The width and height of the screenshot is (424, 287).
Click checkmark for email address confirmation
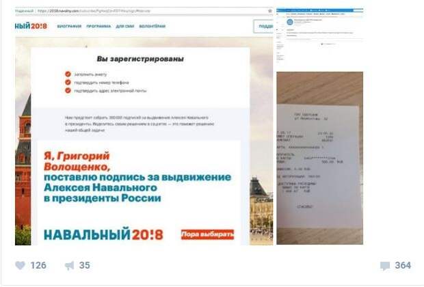[x=68, y=90]
